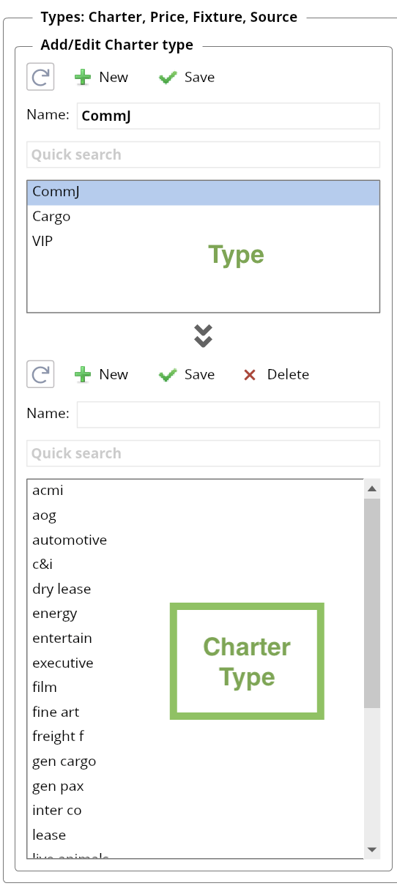Viewport: 397px width, 886px height.
Task: Pick gen cargo in the charter list
Action: [196, 761]
